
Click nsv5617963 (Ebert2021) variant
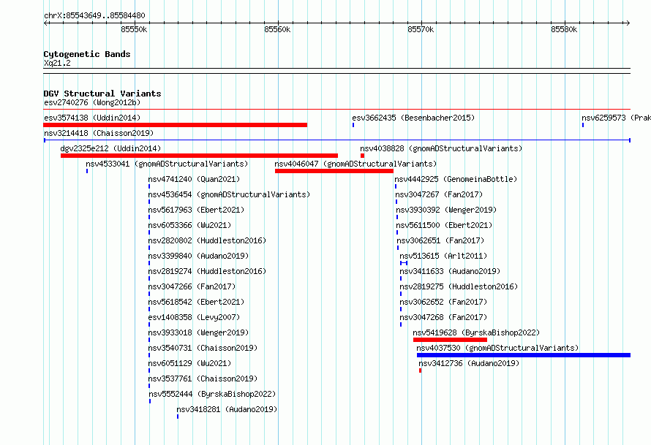pyautogui.click(x=196, y=210)
